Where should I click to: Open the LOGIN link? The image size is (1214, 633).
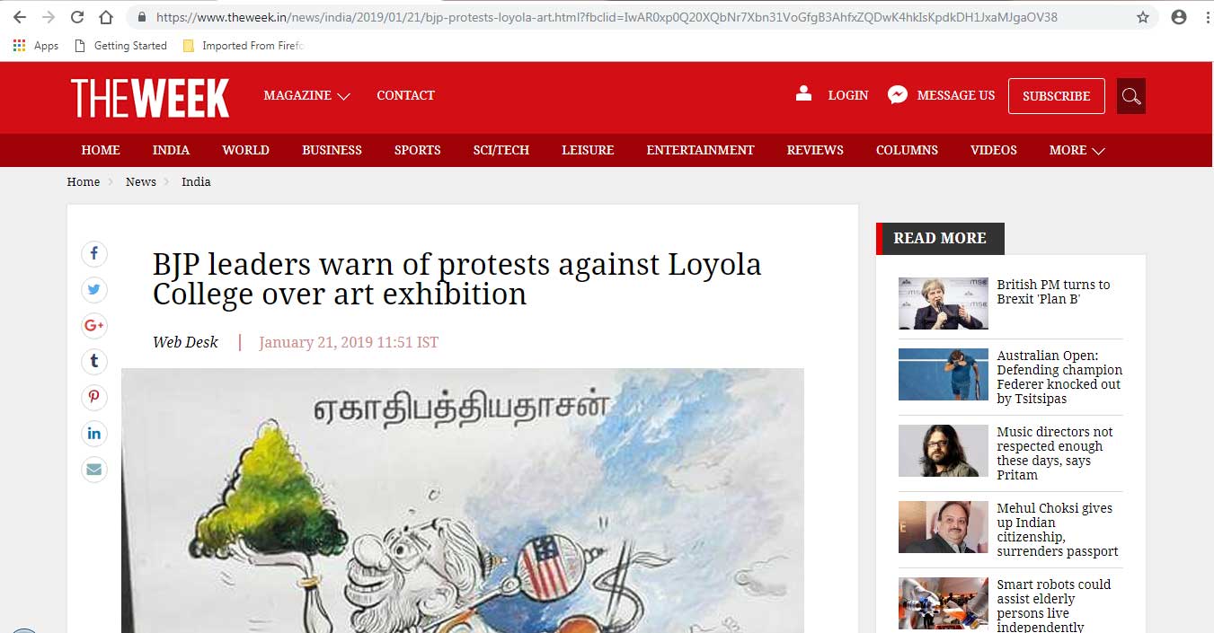[847, 95]
